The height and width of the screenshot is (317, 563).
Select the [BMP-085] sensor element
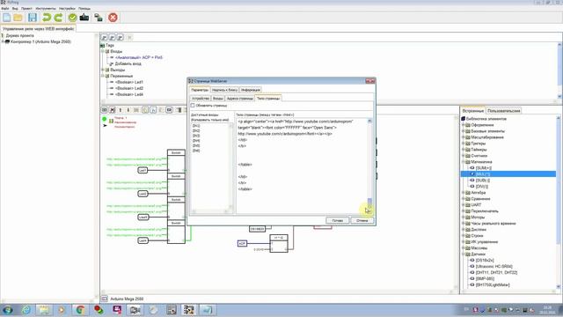coord(485,278)
